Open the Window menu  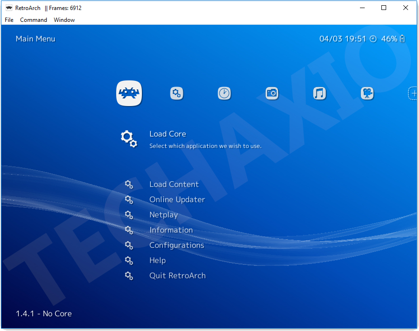click(64, 20)
